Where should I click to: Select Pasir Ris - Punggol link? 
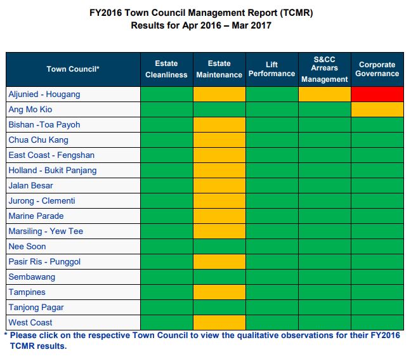coord(44,262)
